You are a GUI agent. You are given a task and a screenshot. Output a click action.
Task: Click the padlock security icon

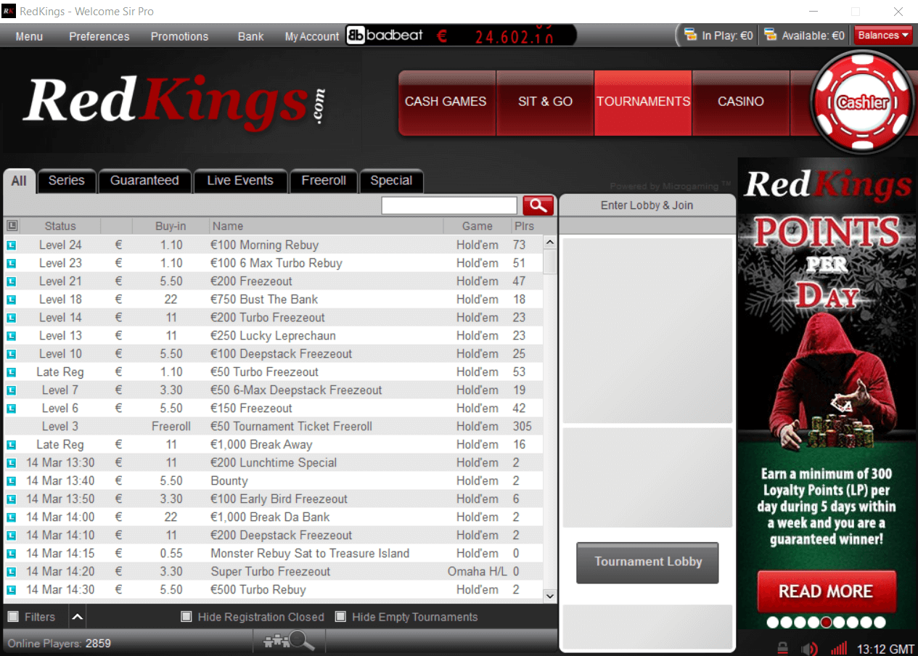(x=783, y=648)
